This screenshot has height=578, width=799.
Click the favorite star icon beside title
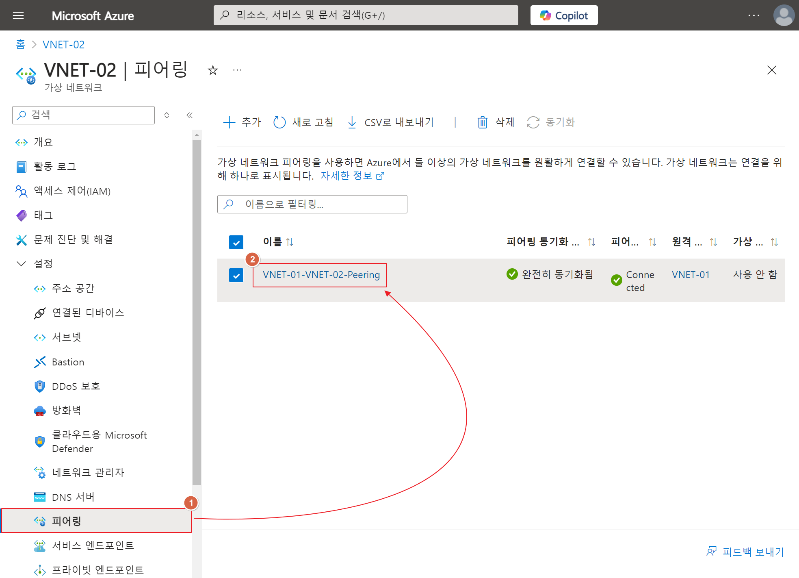212,70
